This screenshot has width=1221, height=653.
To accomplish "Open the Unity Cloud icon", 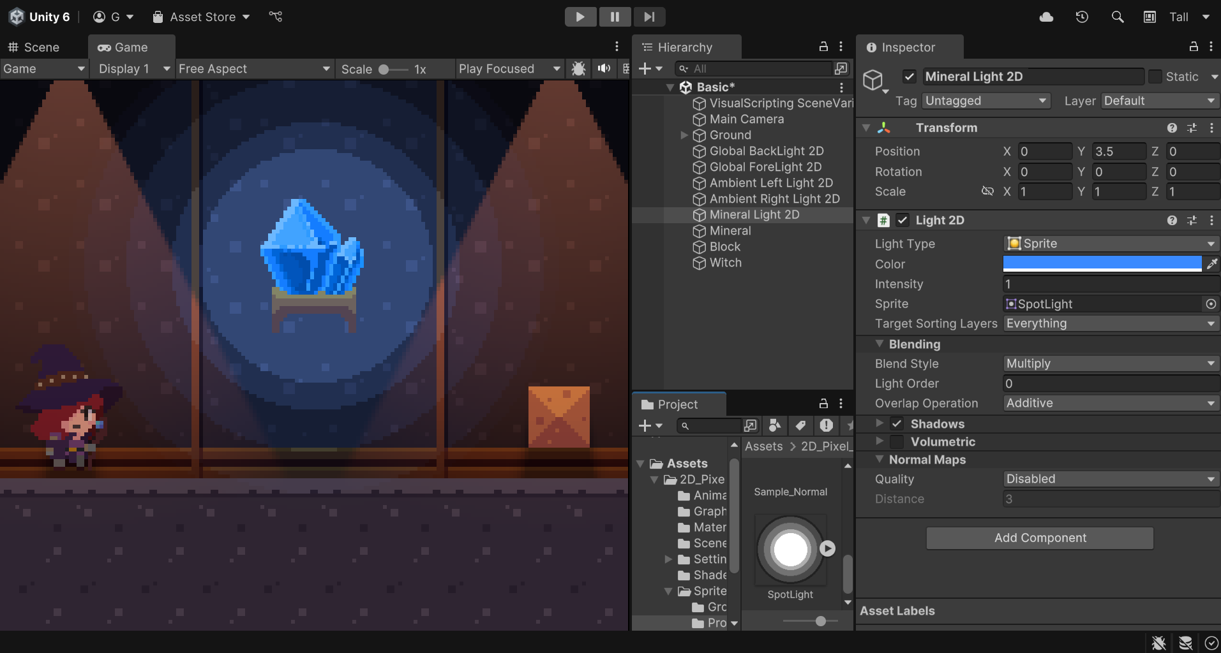I will (x=1046, y=17).
